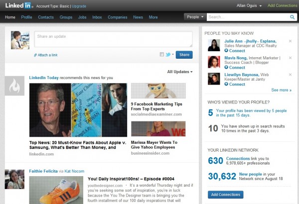Viewport: 299px width, 204px height.
Task: Open the Contacts menu item
Action: 46,17
